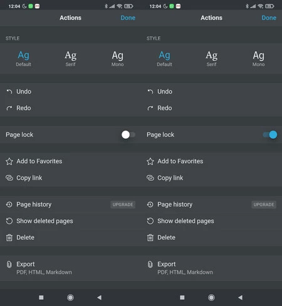Screen dimensions: 282x306
Task: Tap the Undo arrow icon in left screen
Action: tap(9, 92)
